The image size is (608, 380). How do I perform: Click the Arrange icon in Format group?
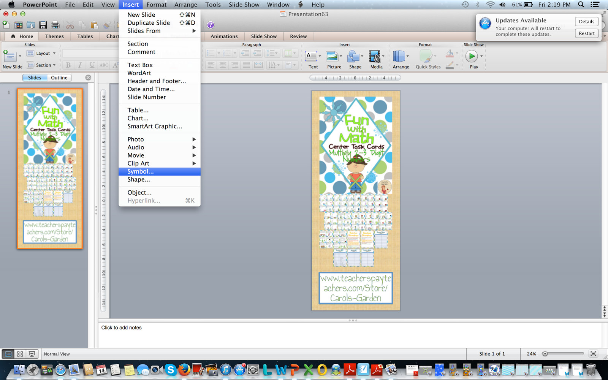point(399,56)
